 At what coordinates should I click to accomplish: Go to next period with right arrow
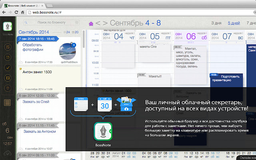(x=105, y=23)
